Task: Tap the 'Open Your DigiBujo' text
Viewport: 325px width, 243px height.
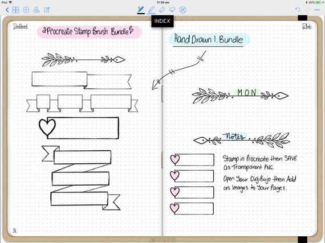Action: coord(247,179)
